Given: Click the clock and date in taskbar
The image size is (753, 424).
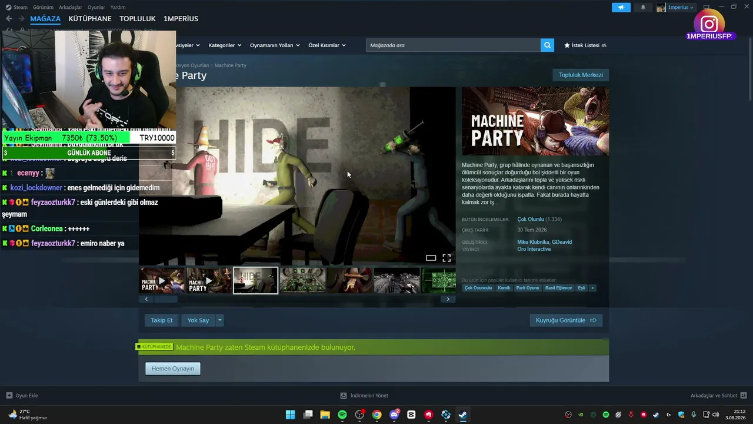Looking at the screenshot, I should point(735,415).
